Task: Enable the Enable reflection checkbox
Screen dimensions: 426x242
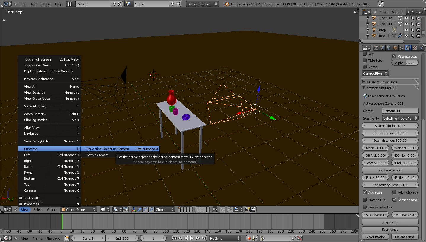Action: point(365,207)
